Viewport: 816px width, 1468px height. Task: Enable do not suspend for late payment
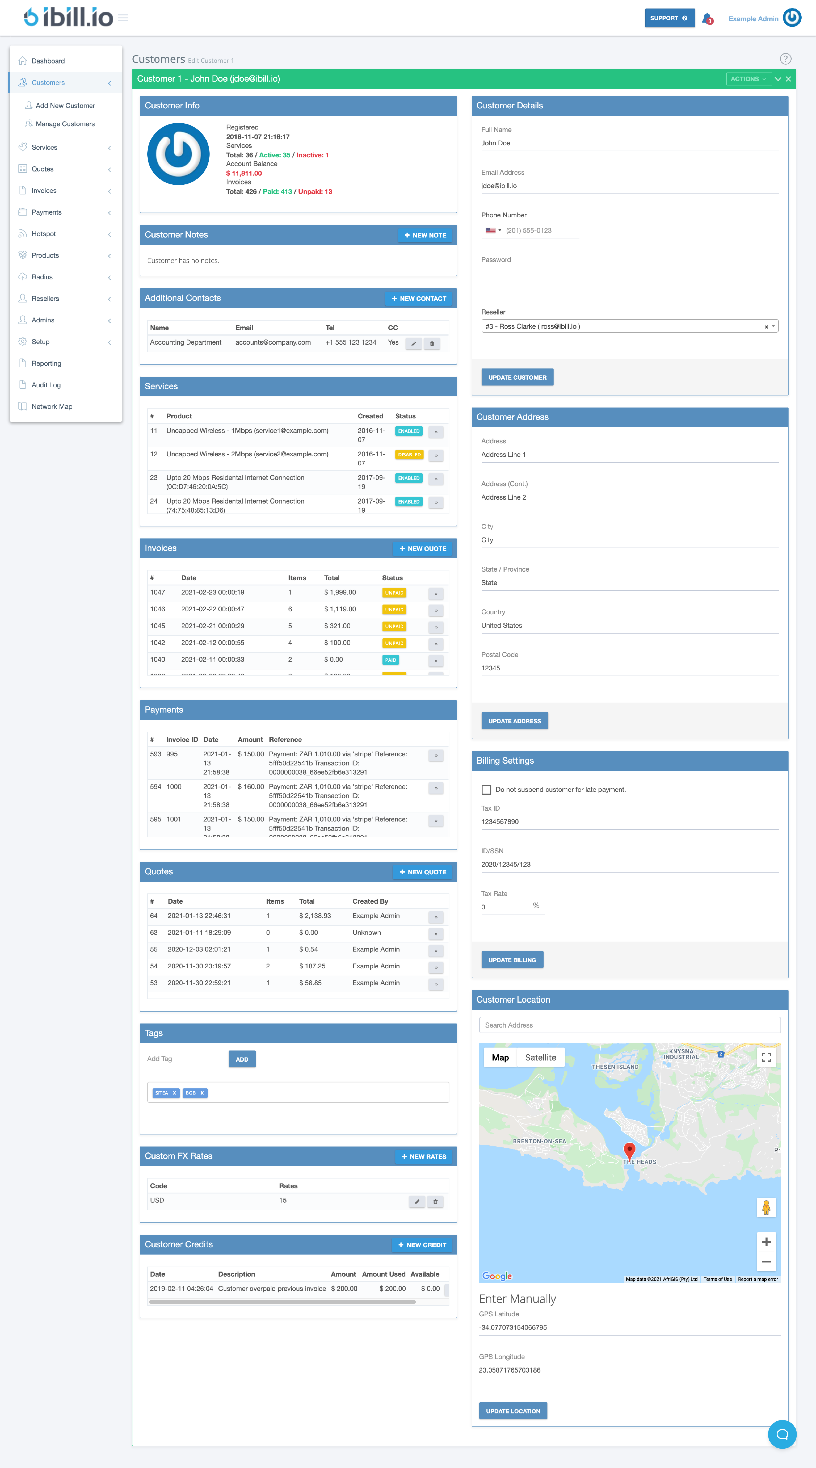486,789
